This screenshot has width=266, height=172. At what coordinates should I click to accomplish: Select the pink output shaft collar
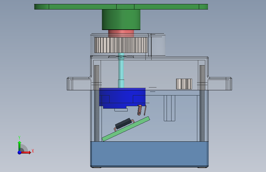[121, 33]
